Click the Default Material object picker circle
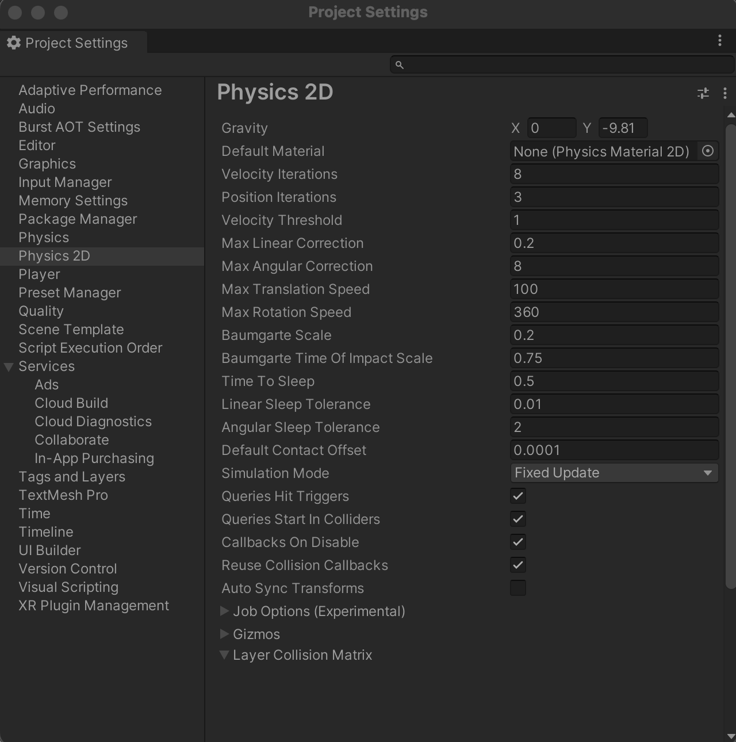 [708, 151]
